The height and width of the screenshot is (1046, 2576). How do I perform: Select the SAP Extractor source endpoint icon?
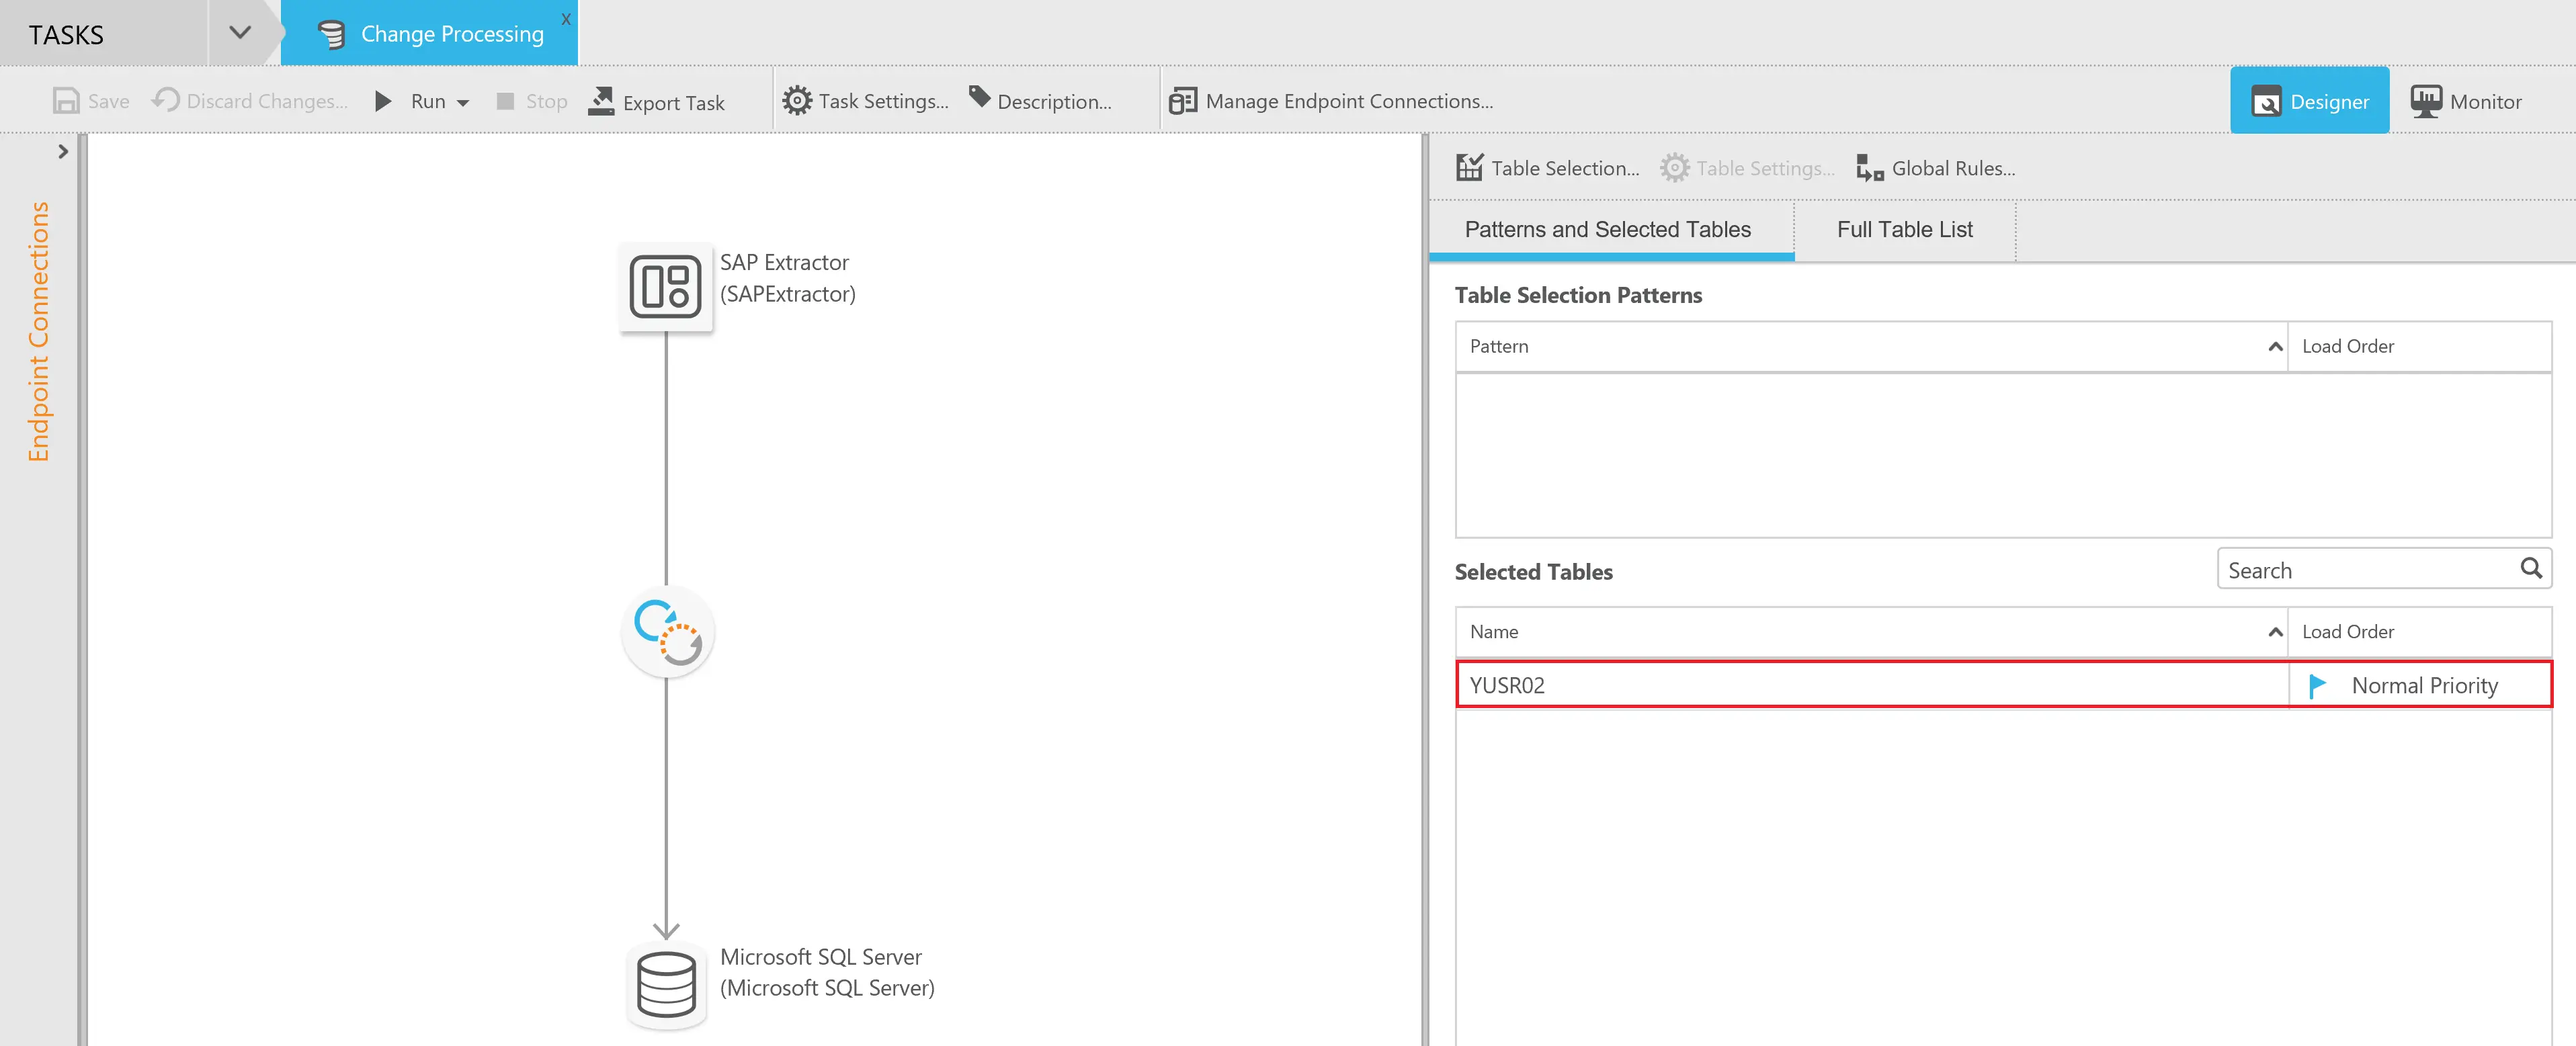666,287
